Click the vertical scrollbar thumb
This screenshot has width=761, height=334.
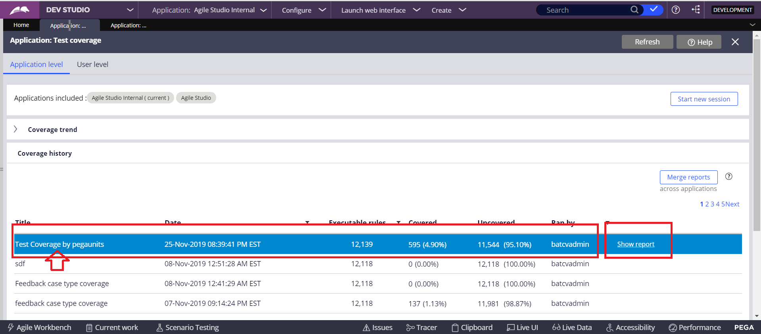[757, 135]
